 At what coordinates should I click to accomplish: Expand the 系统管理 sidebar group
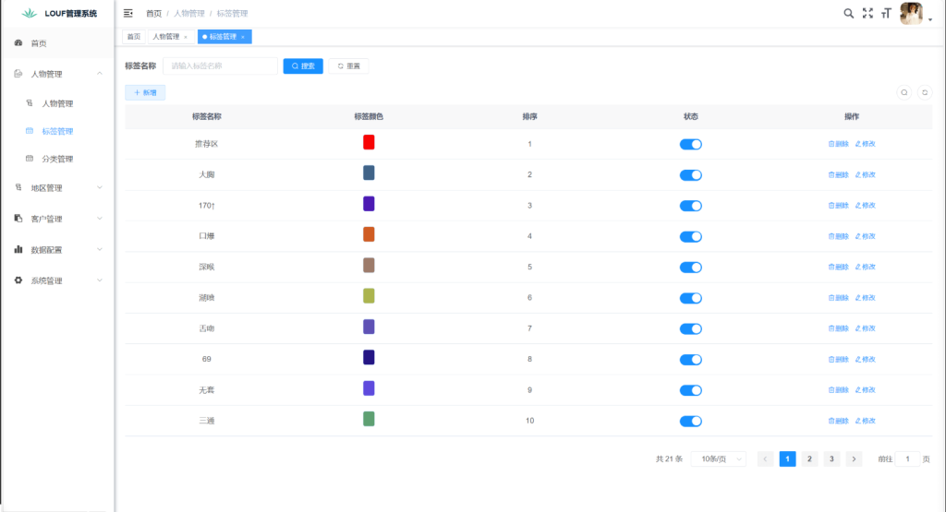(100, 280)
